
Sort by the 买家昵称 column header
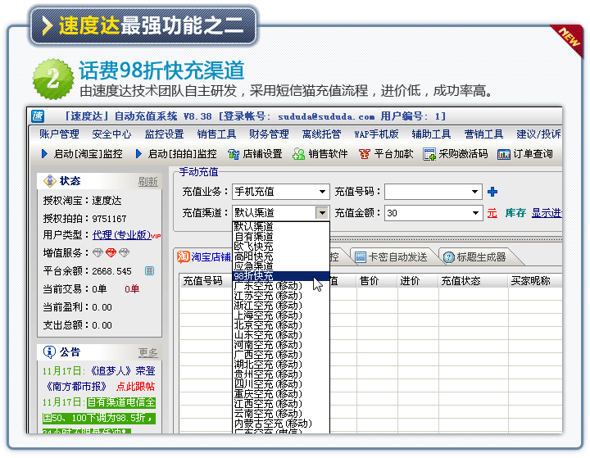(534, 281)
